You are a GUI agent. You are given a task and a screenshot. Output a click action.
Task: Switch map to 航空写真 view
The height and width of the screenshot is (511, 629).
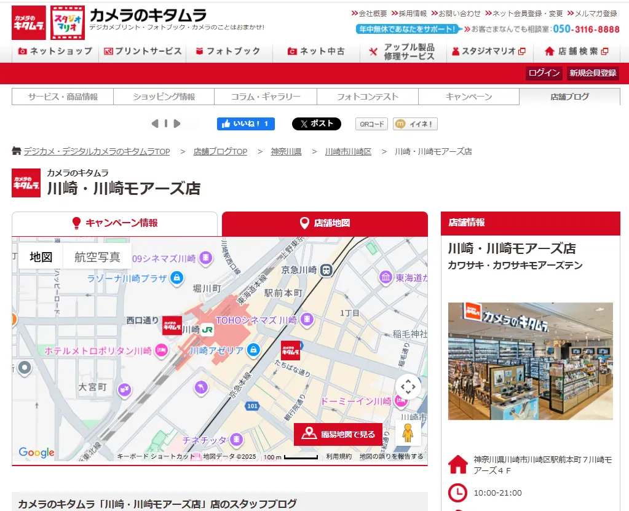[x=98, y=256]
